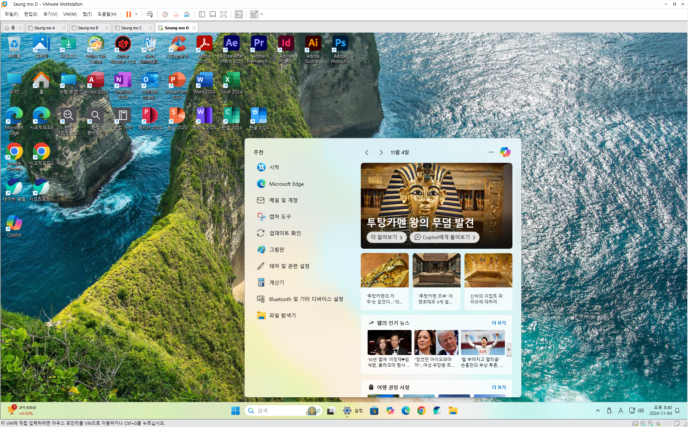Open 캡처 도구 from recommended list
This screenshot has height=427, width=688.
280,217
